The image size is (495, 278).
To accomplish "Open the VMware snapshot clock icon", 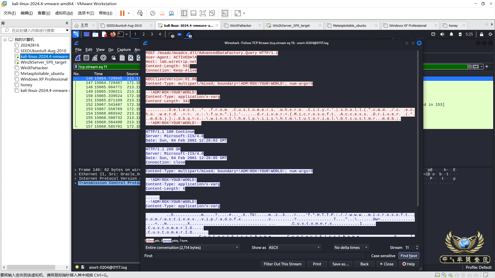I will click(153, 13).
